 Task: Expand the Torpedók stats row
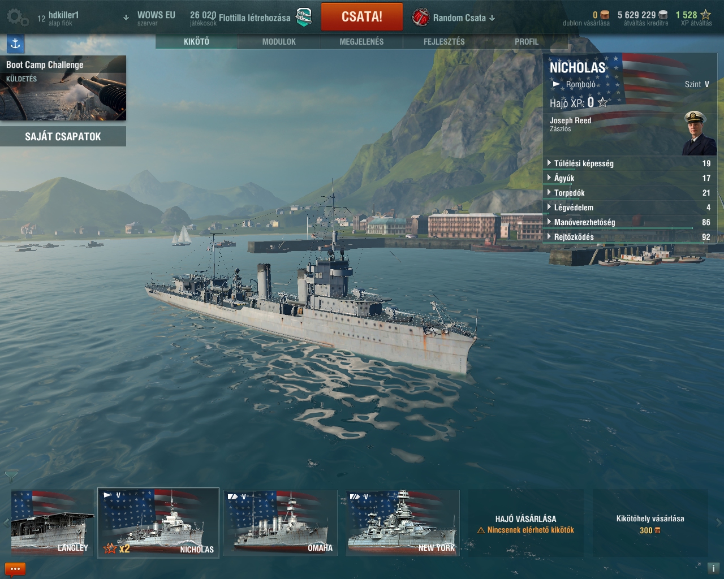[x=629, y=193]
